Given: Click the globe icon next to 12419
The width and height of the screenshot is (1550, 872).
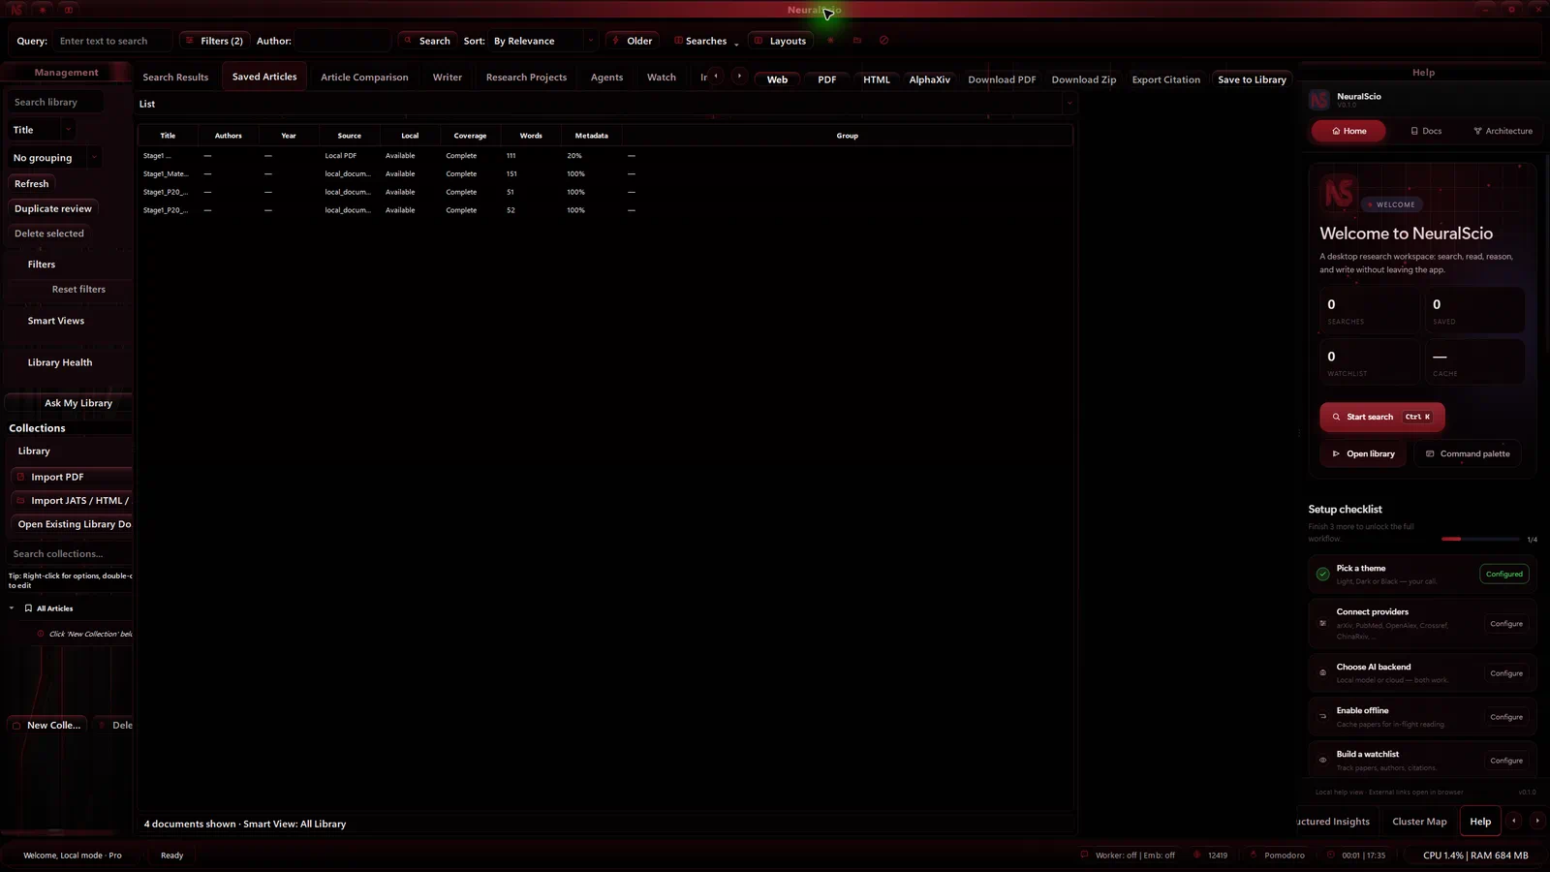Looking at the screenshot, I should 1197,855.
